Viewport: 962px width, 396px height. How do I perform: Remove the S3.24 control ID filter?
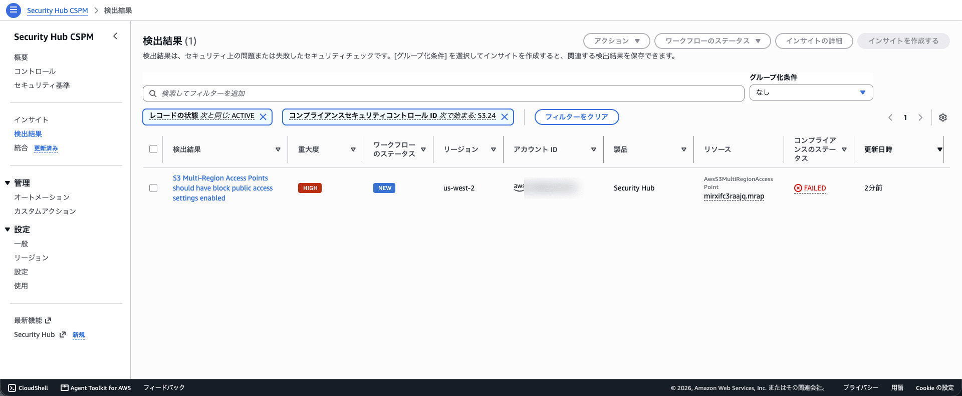click(505, 116)
